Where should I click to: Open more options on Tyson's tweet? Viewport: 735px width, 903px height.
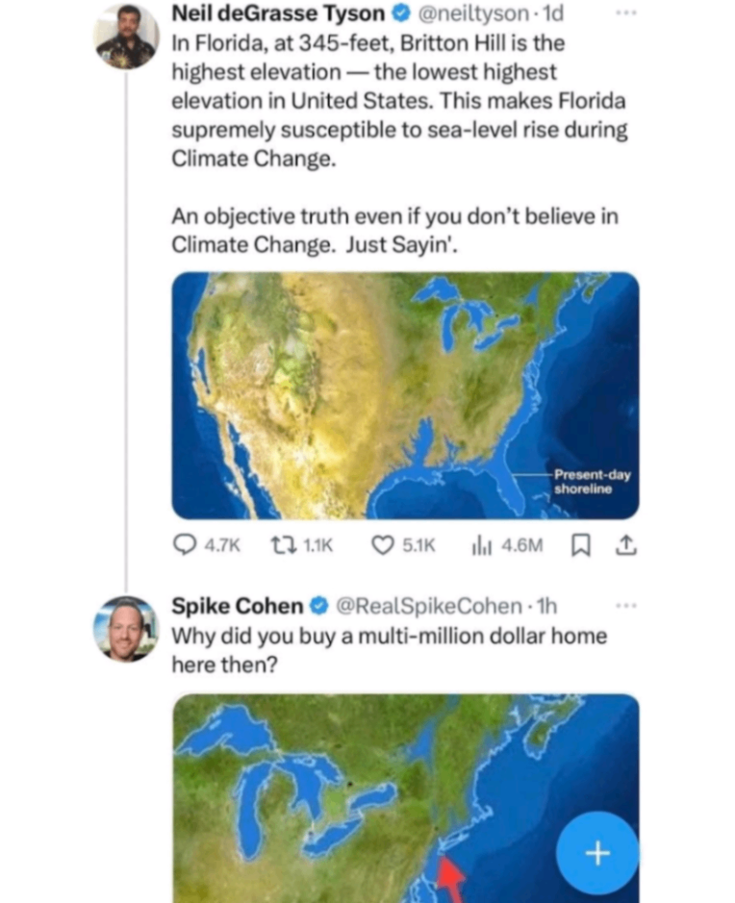point(626,13)
